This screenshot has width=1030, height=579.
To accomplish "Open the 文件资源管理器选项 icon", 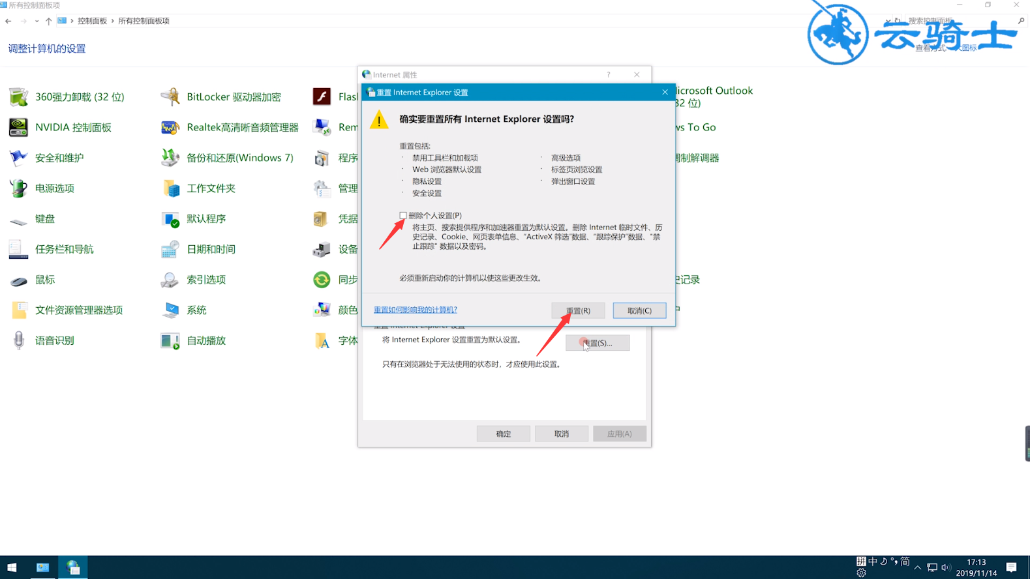I will click(x=18, y=310).
